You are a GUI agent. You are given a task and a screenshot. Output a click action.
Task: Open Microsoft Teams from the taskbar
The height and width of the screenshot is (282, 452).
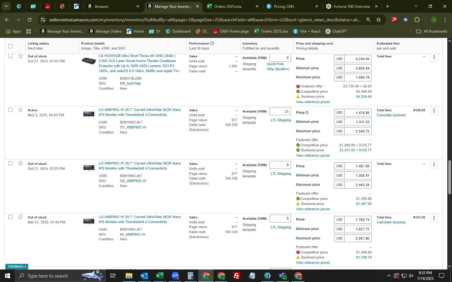(x=283, y=276)
